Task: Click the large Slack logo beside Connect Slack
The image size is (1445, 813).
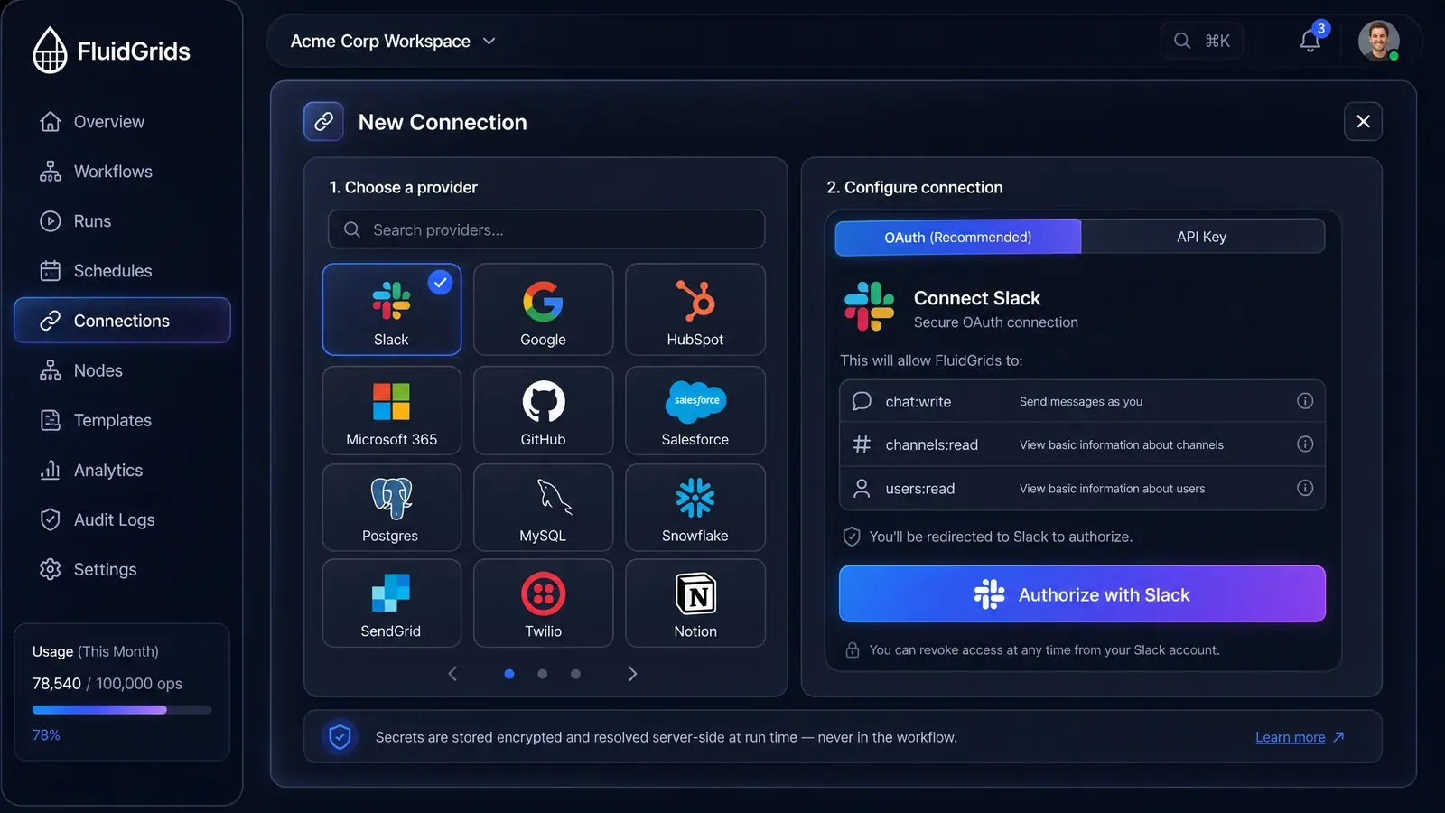Action: point(869,306)
